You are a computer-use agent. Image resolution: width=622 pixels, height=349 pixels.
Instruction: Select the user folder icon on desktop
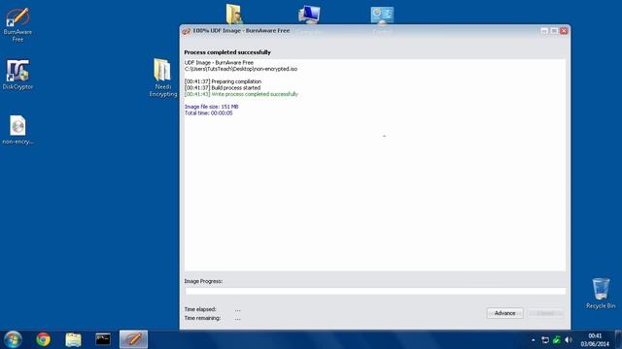tap(234, 15)
